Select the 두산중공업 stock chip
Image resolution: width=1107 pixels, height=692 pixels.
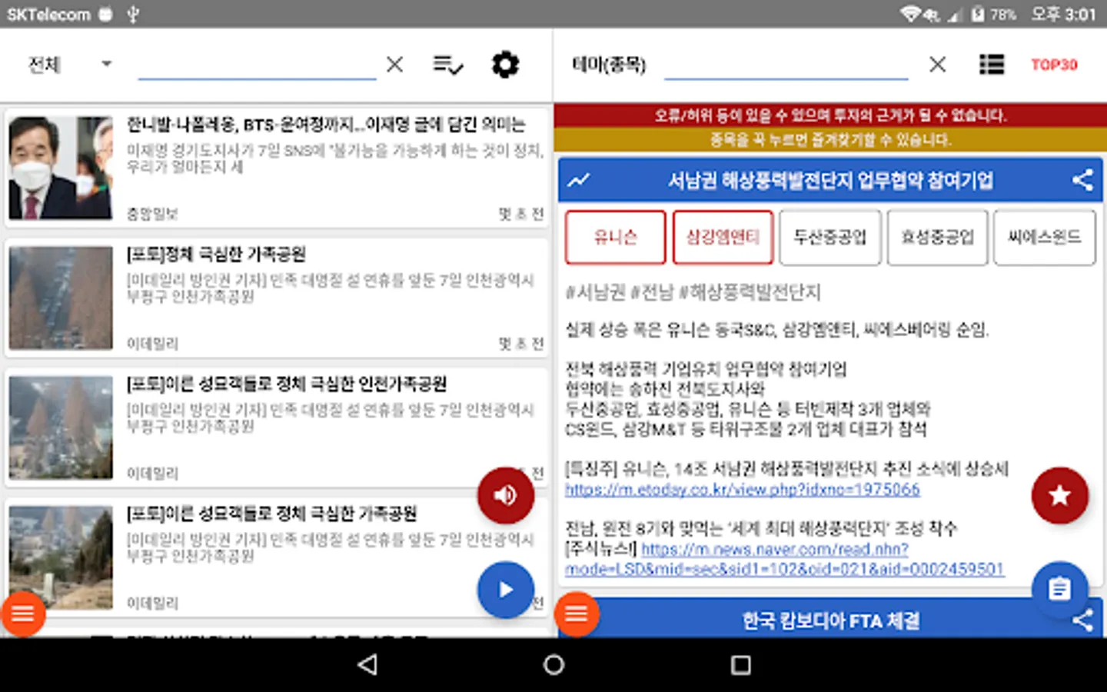click(x=830, y=237)
